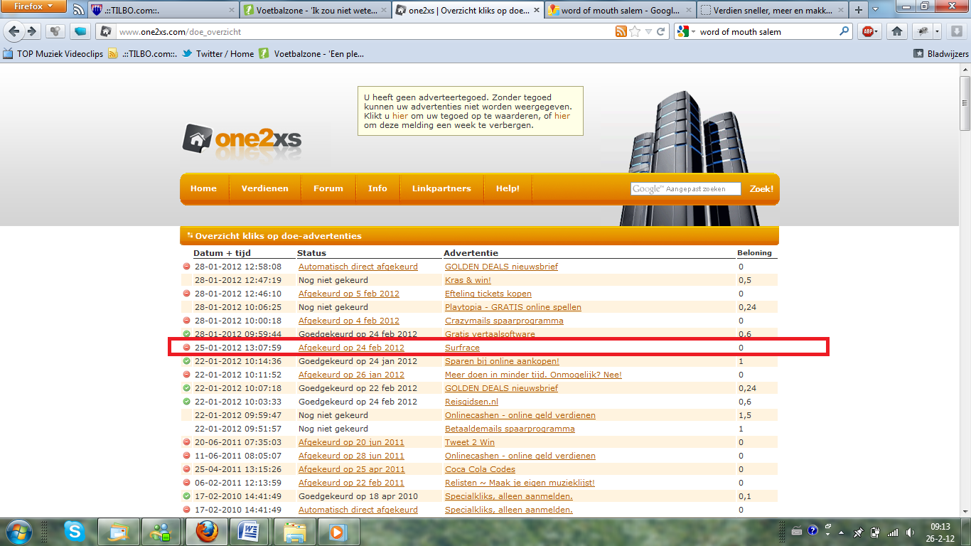The image size is (971, 546).
Task: Switch to the Voetbalzone tab
Action: coord(315,10)
